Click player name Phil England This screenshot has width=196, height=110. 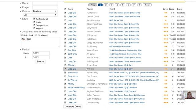click(x=92, y=61)
